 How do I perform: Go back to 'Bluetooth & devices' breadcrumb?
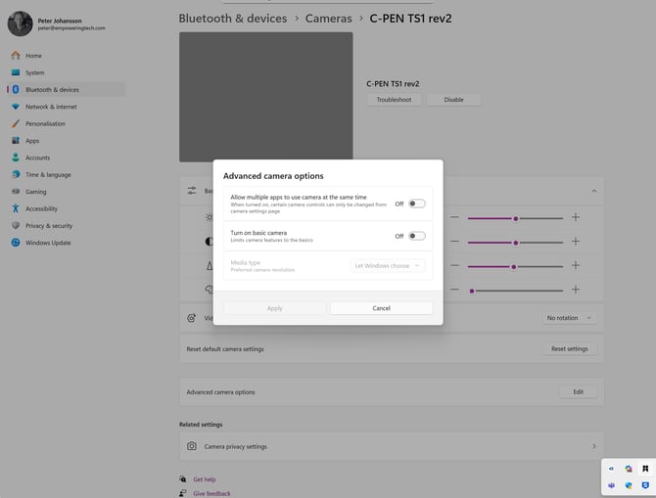(x=233, y=19)
